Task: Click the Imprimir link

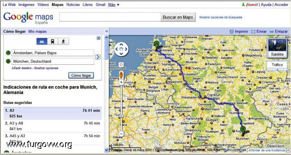Action: click(x=242, y=32)
